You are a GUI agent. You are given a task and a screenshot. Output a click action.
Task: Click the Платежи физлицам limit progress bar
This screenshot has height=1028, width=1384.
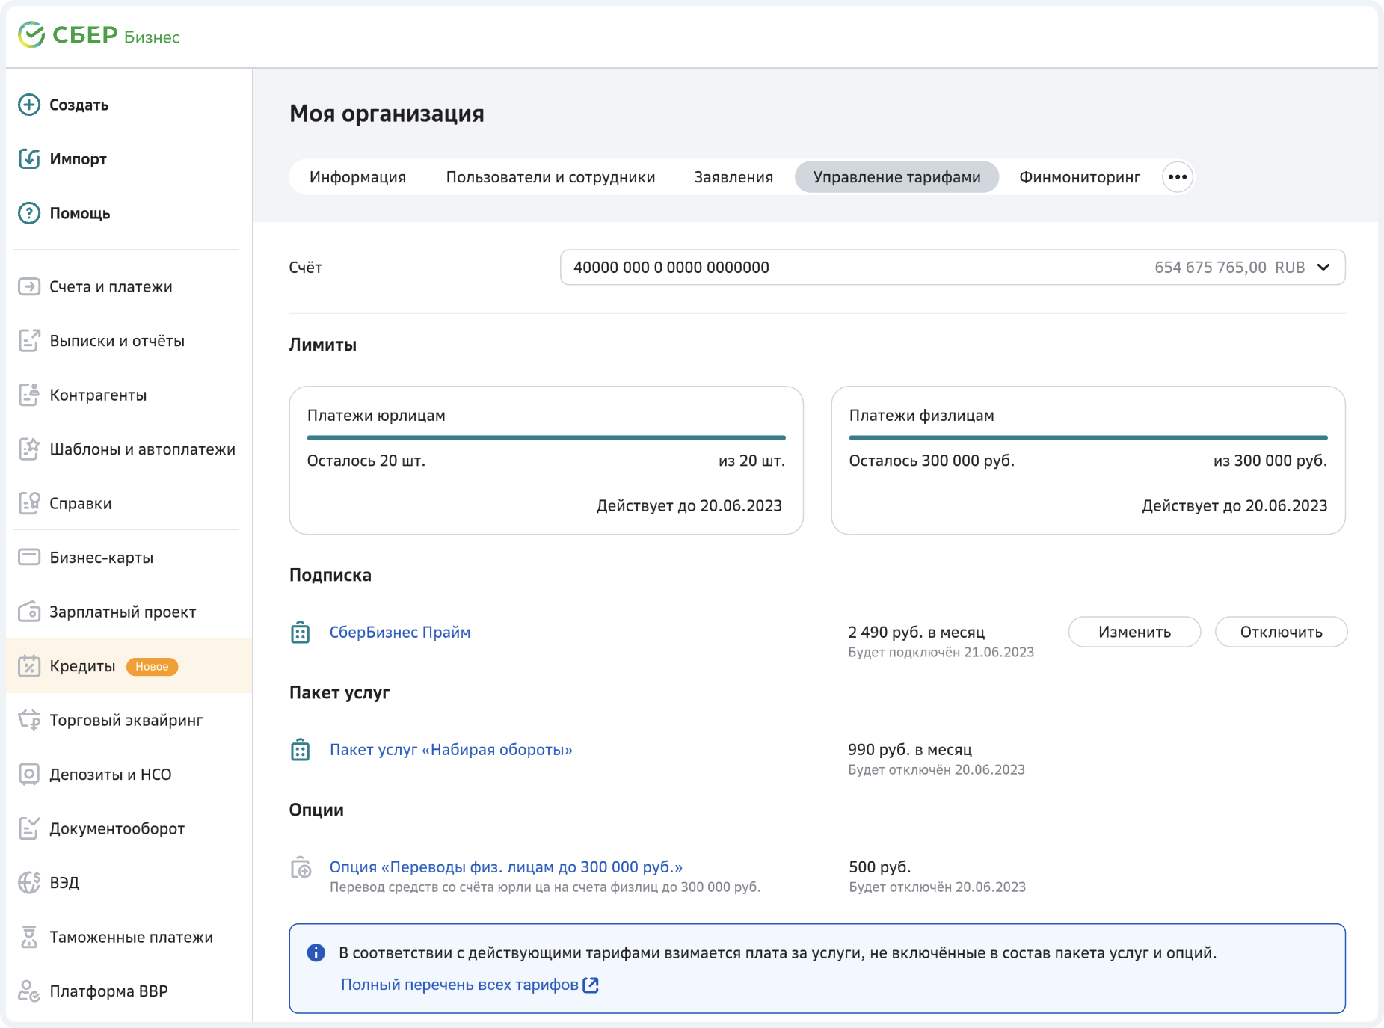(1088, 437)
